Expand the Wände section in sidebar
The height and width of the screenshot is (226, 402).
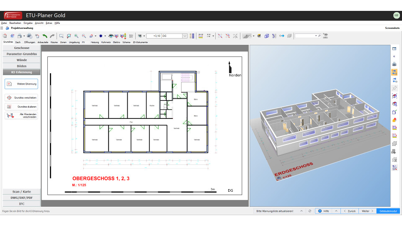point(22,60)
